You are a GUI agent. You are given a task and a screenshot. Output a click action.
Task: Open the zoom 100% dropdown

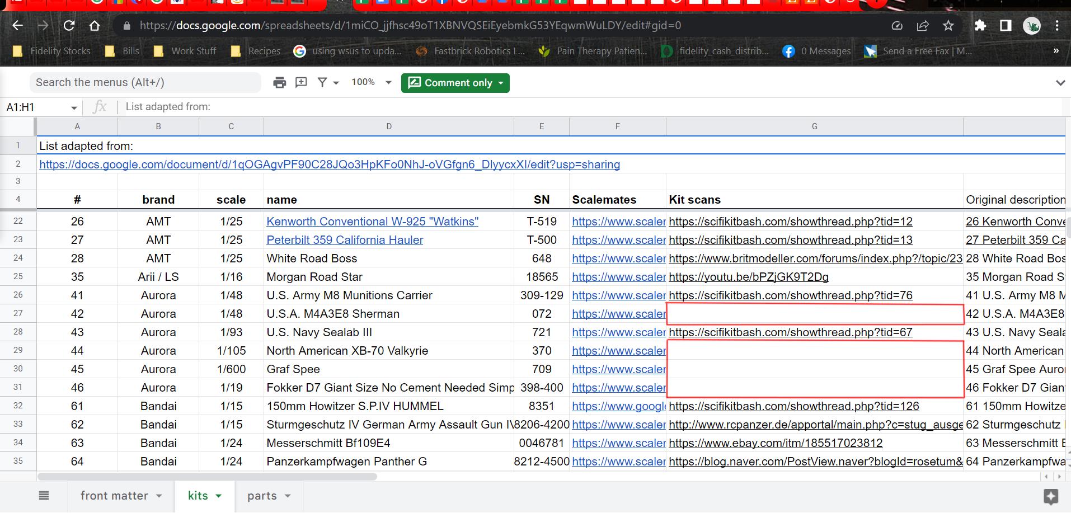(x=371, y=82)
